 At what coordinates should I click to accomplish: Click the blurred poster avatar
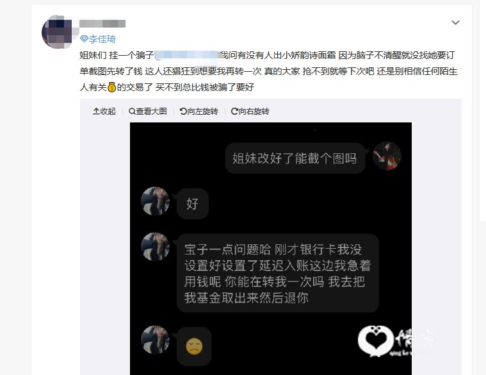[57, 31]
